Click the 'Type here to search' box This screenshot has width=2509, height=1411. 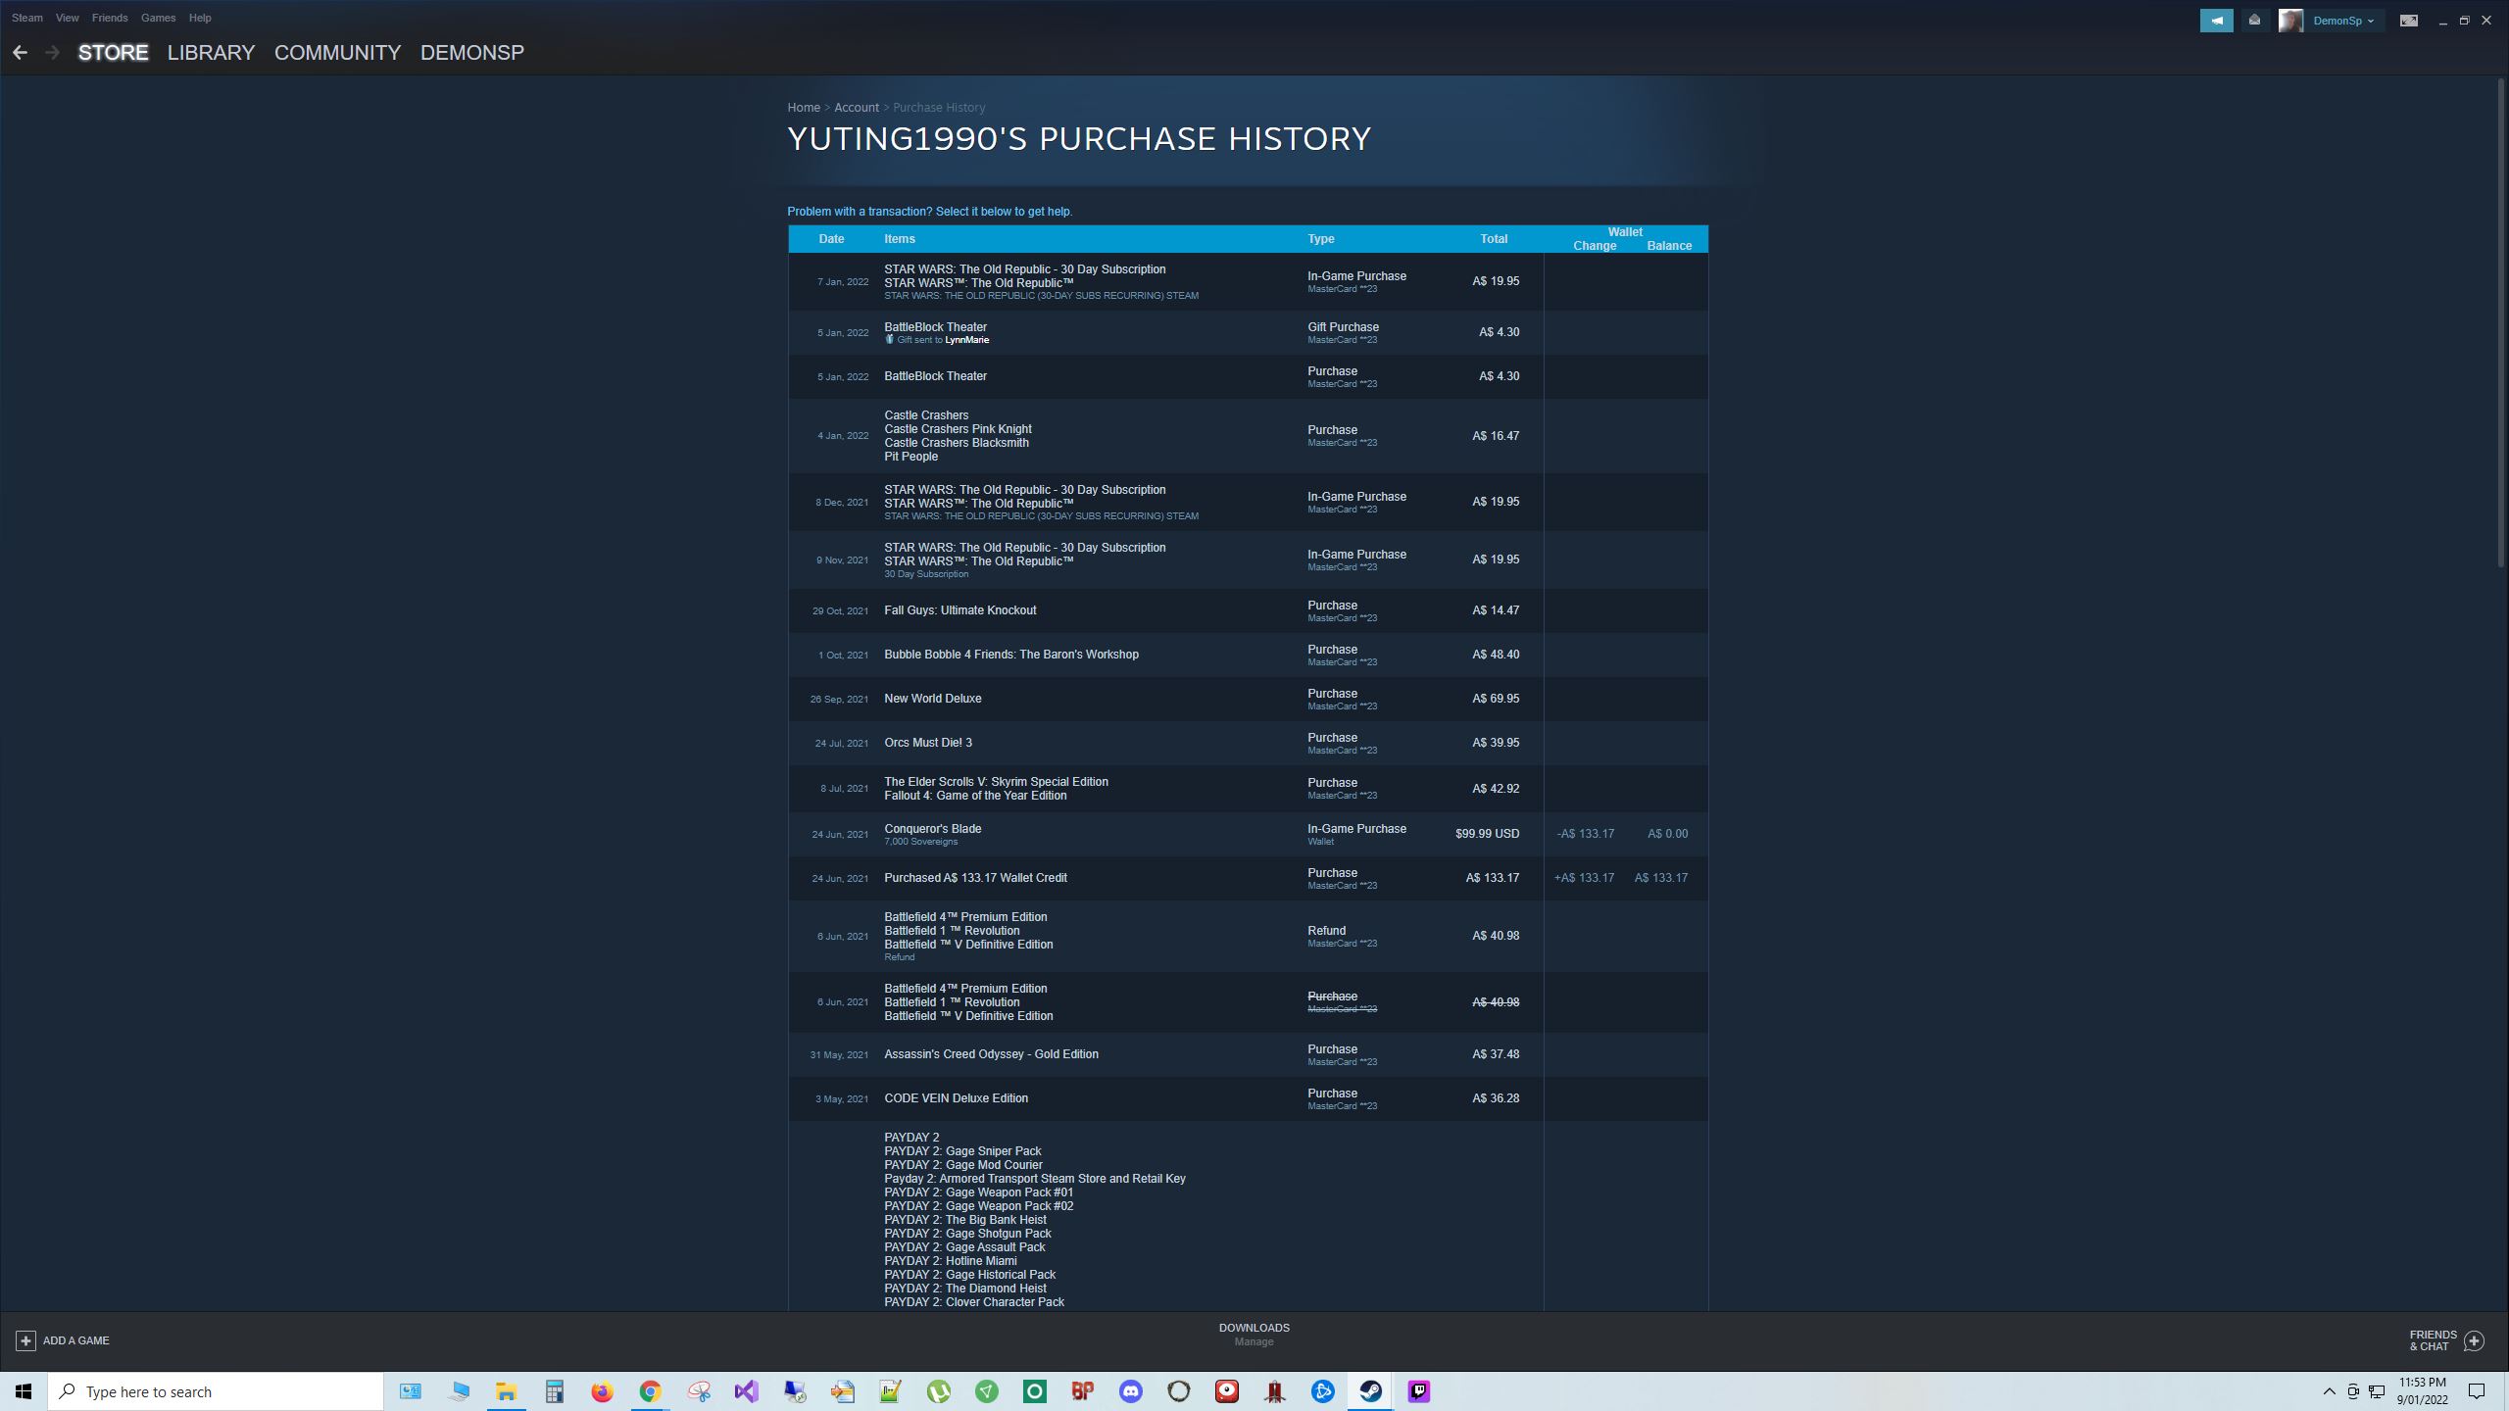click(216, 1391)
